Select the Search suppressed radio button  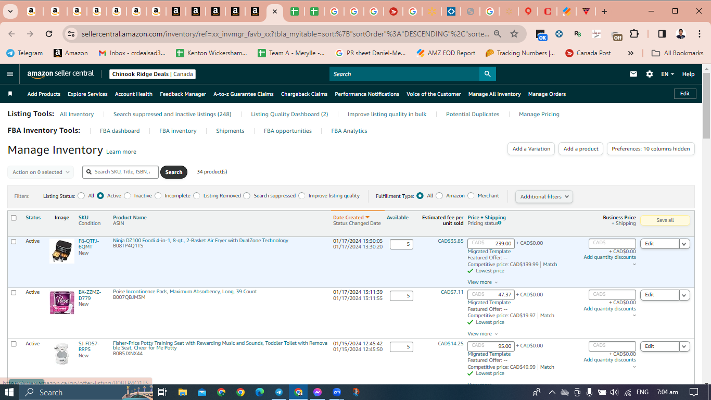point(247,196)
